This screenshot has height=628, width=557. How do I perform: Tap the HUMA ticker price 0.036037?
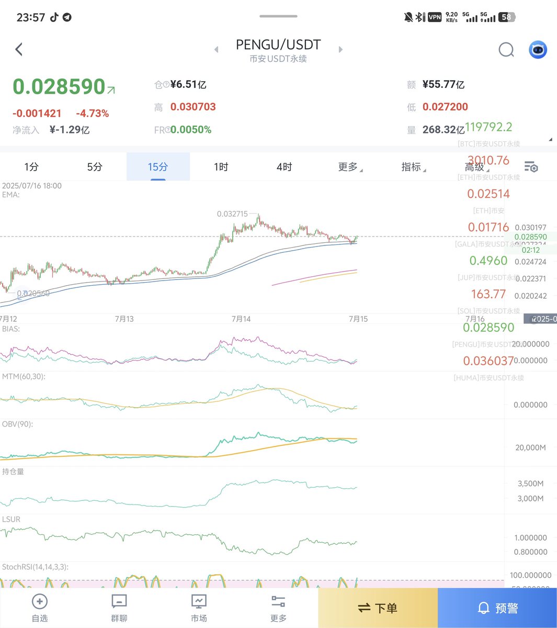pyautogui.click(x=488, y=361)
